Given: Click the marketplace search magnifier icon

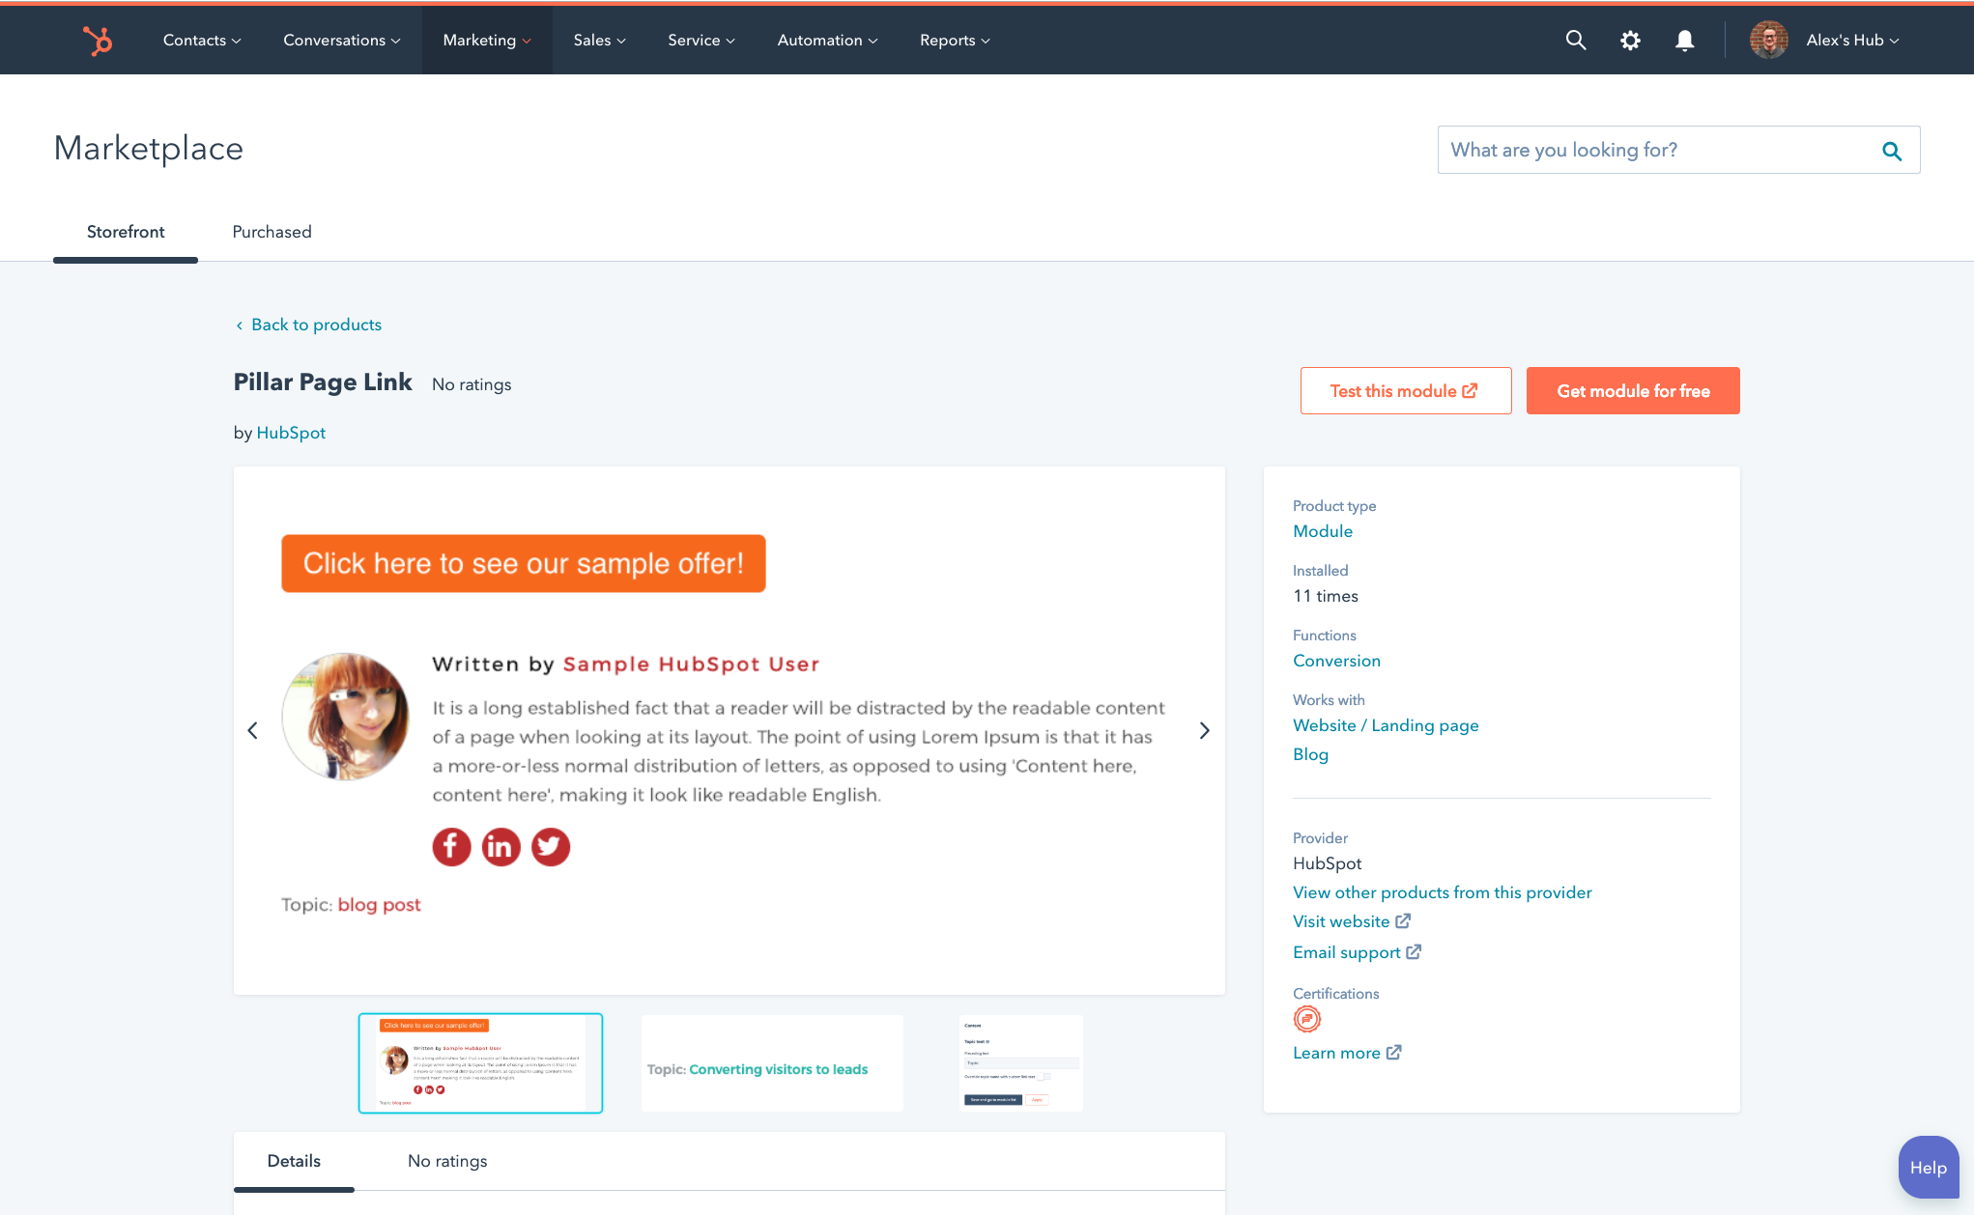Looking at the screenshot, I should point(1891,151).
